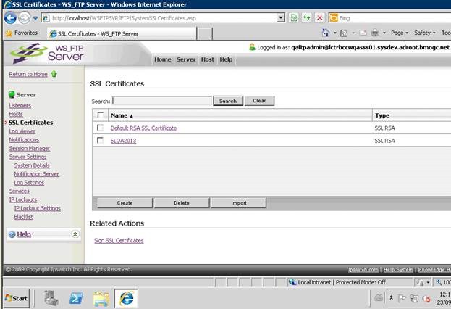Click the Return to Home link
451x309 pixels.
coord(28,74)
